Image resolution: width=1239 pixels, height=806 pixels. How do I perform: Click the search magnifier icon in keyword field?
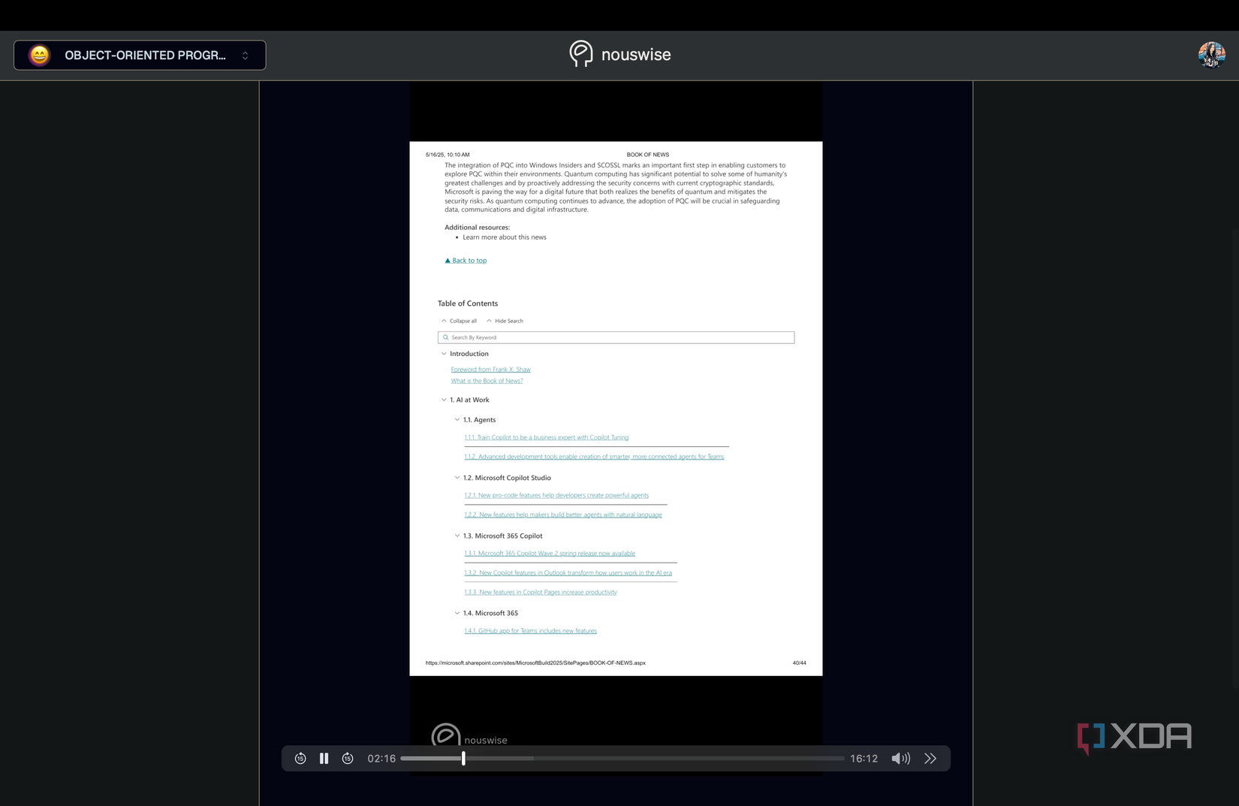(445, 337)
